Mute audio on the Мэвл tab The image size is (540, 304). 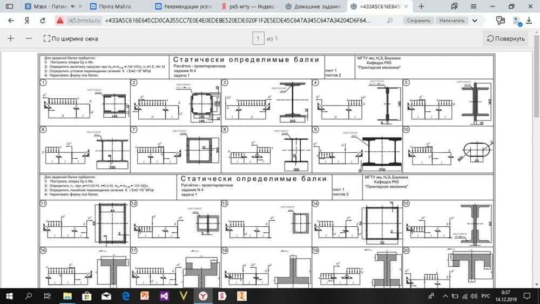pos(73,6)
